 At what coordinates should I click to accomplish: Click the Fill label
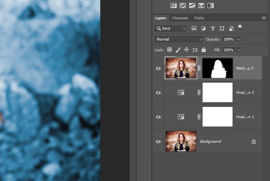coord(217,50)
